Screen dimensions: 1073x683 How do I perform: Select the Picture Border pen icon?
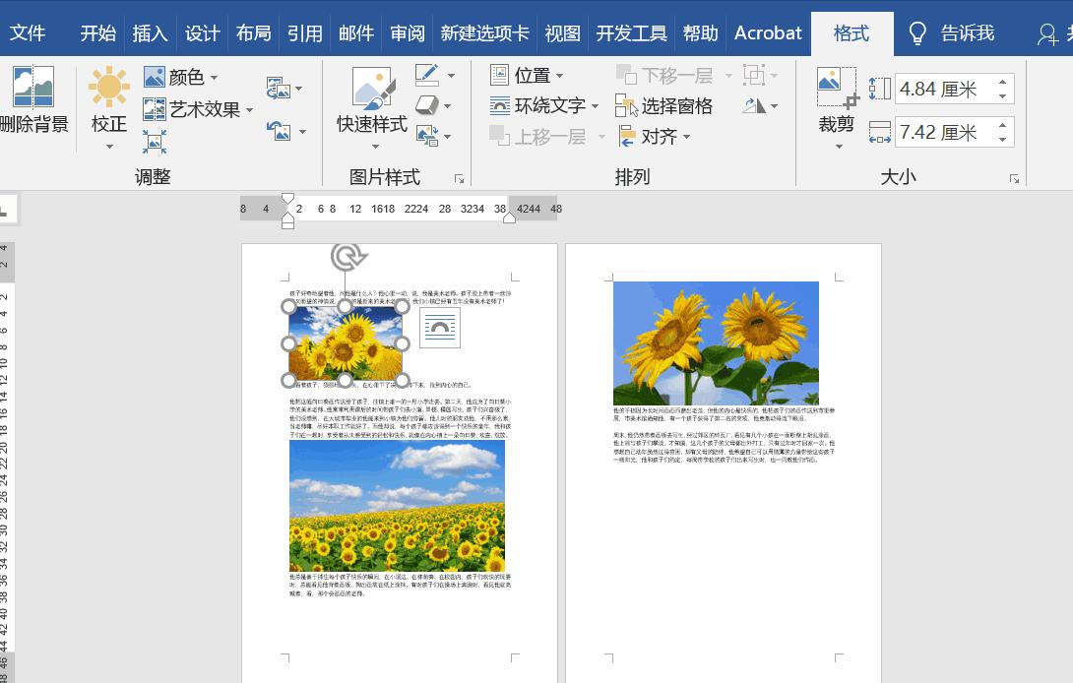pyautogui.click(x=427, y=74)
